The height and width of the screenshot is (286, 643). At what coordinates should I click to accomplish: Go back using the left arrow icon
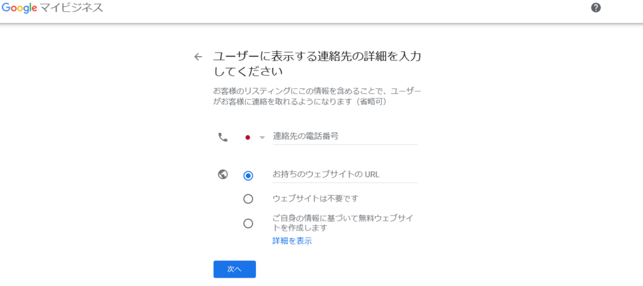(198, 57)
